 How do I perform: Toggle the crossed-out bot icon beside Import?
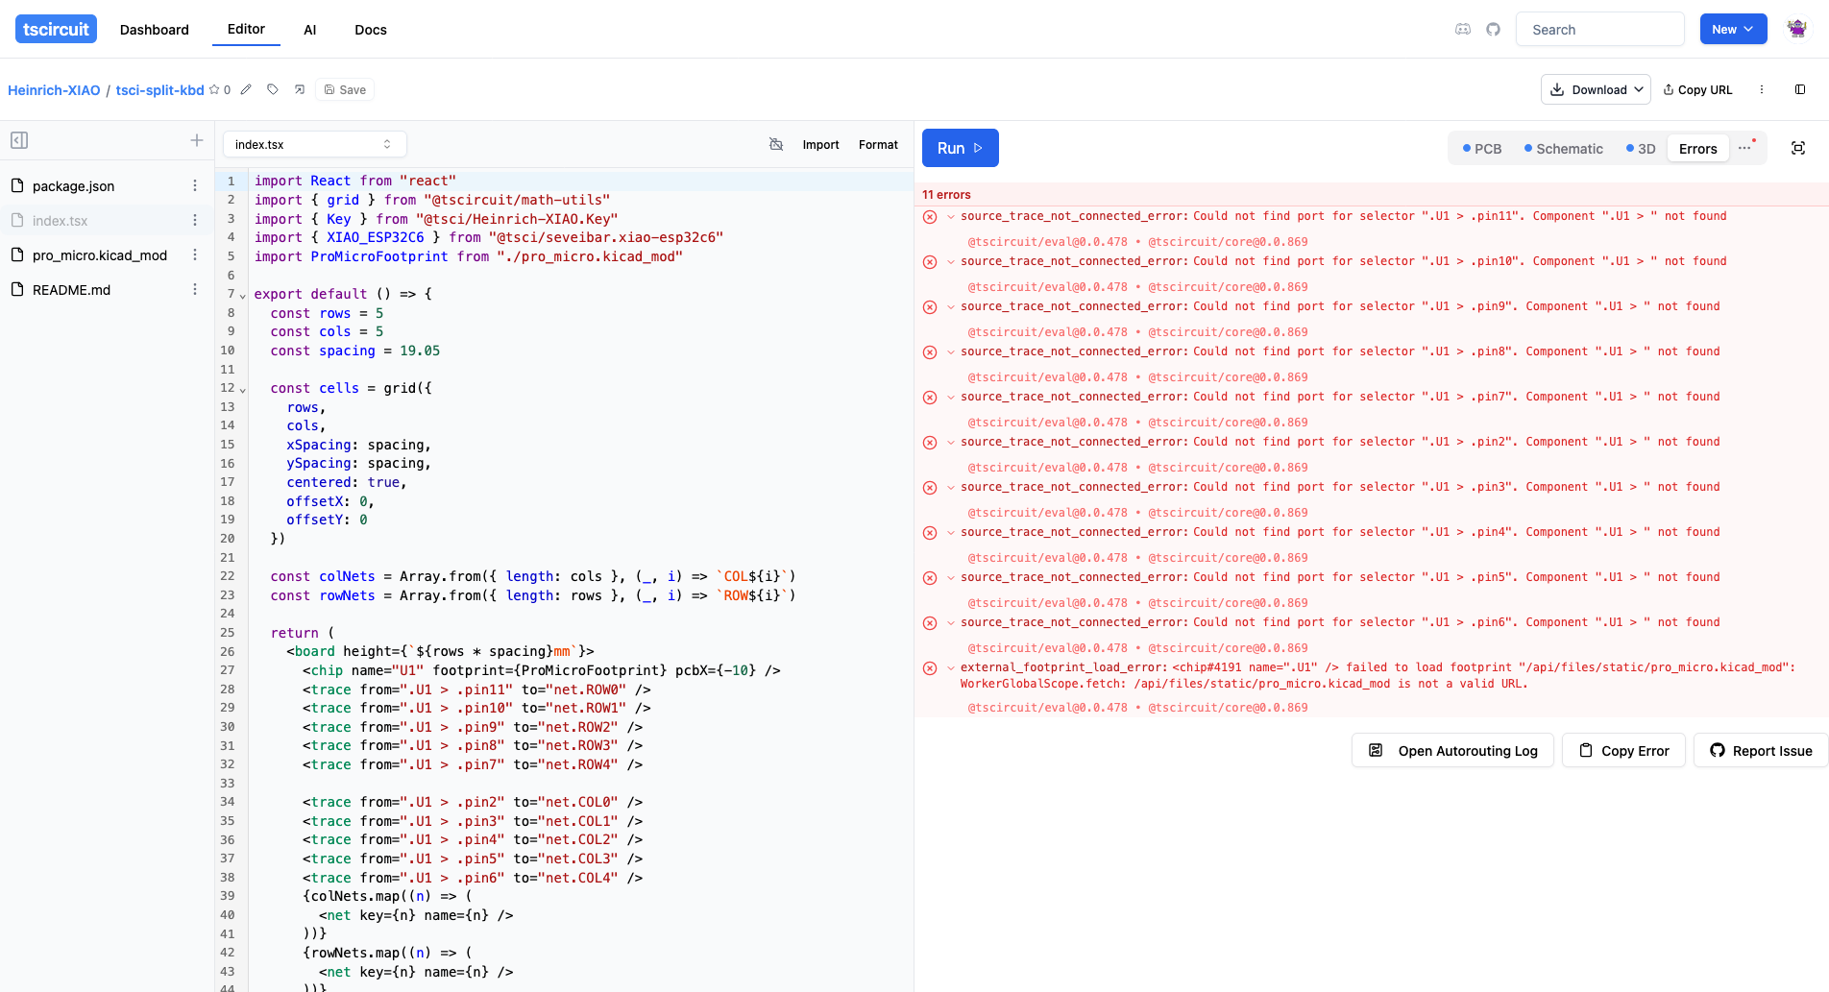[776, 144]
